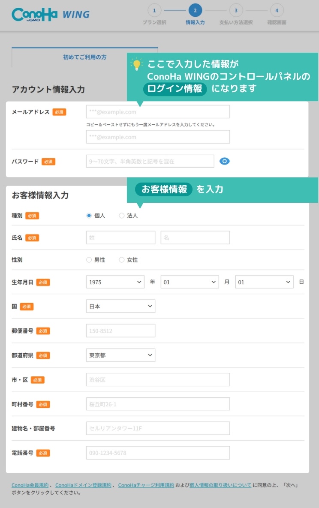
Task: Open the 都道府県 prefecture dropdown
Action: [x=120, y=355]
